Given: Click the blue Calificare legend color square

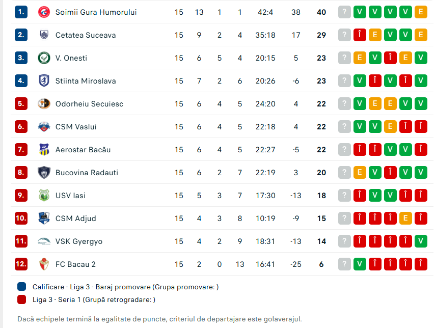Looking at the screenshot, I should tap(21, 287).
